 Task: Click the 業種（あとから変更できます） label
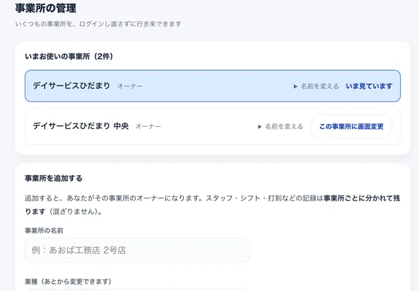point(68,282)
